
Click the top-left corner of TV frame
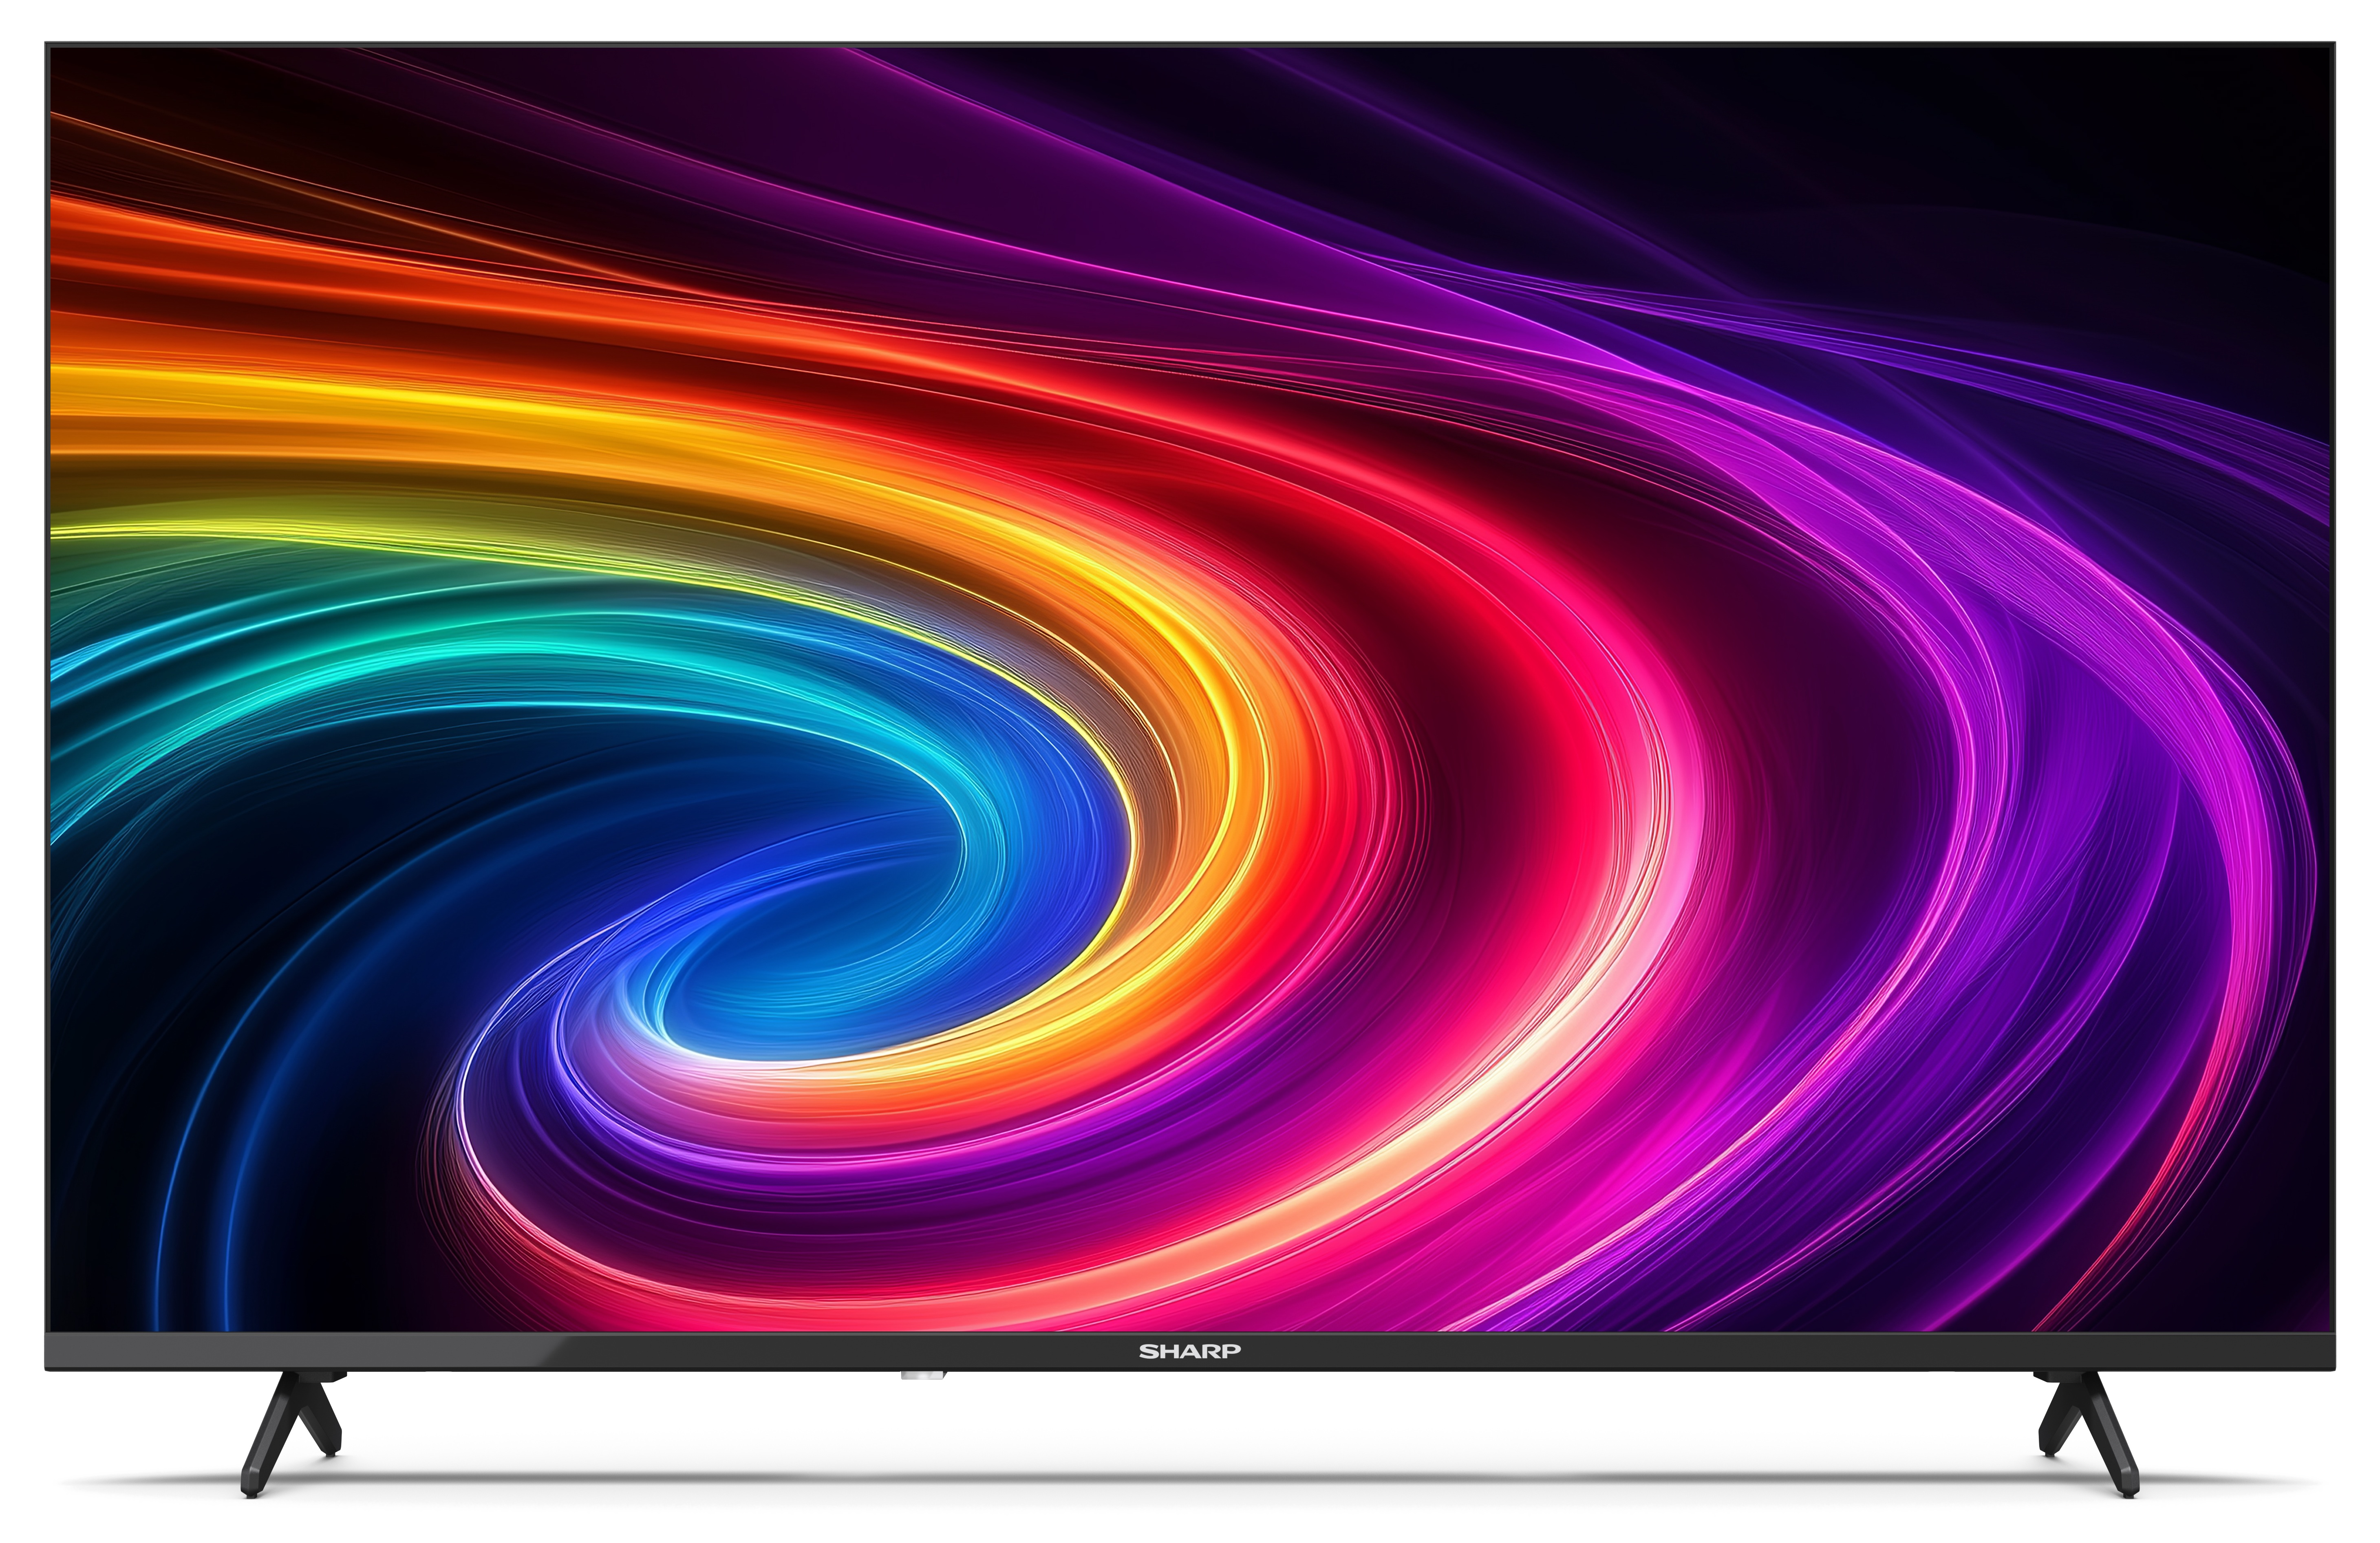pyautogui.click(x=46, y=43)
